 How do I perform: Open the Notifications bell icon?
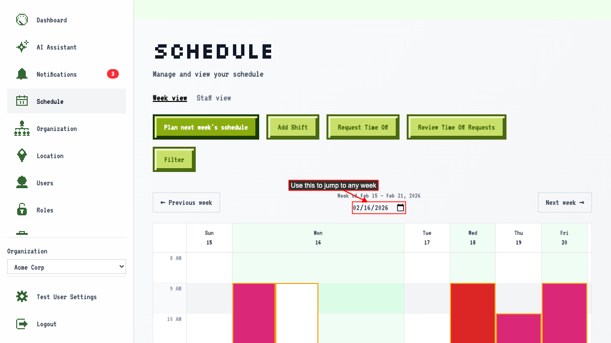[x=22, y=74]
